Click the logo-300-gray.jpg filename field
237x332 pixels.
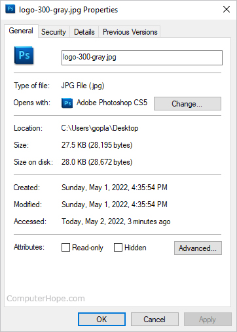tap(142, 58)
